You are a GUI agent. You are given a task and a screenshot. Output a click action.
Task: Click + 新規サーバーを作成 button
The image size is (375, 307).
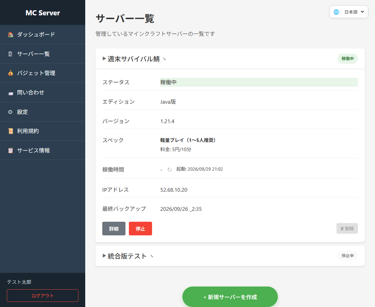(230, 297)
